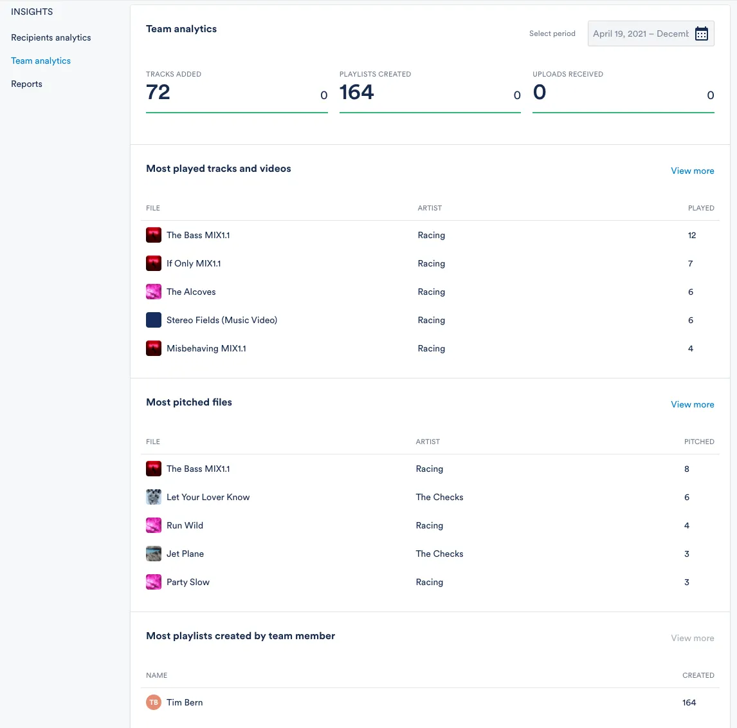Click the Let Your Lover Know cover image

point(153,497)
